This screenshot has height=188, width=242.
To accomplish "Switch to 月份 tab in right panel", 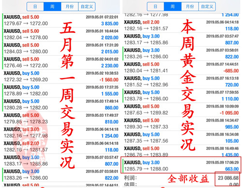I will (190, 7).
